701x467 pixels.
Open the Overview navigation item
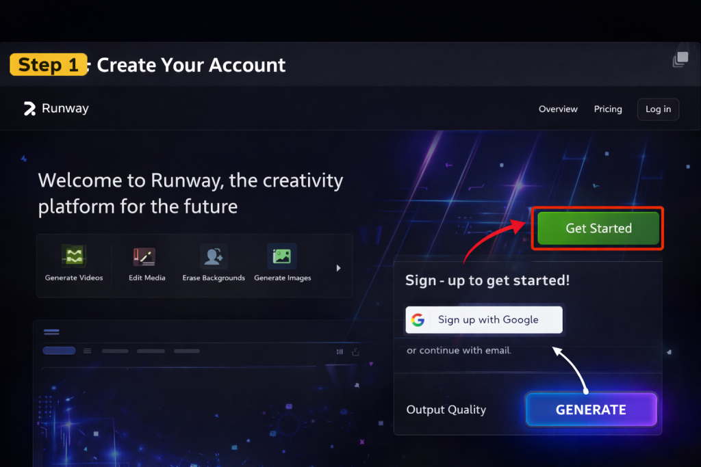click(x=558, y=109)
